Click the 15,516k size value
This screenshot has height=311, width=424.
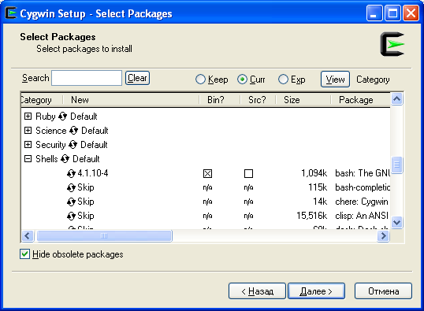[x=312, y=216]
